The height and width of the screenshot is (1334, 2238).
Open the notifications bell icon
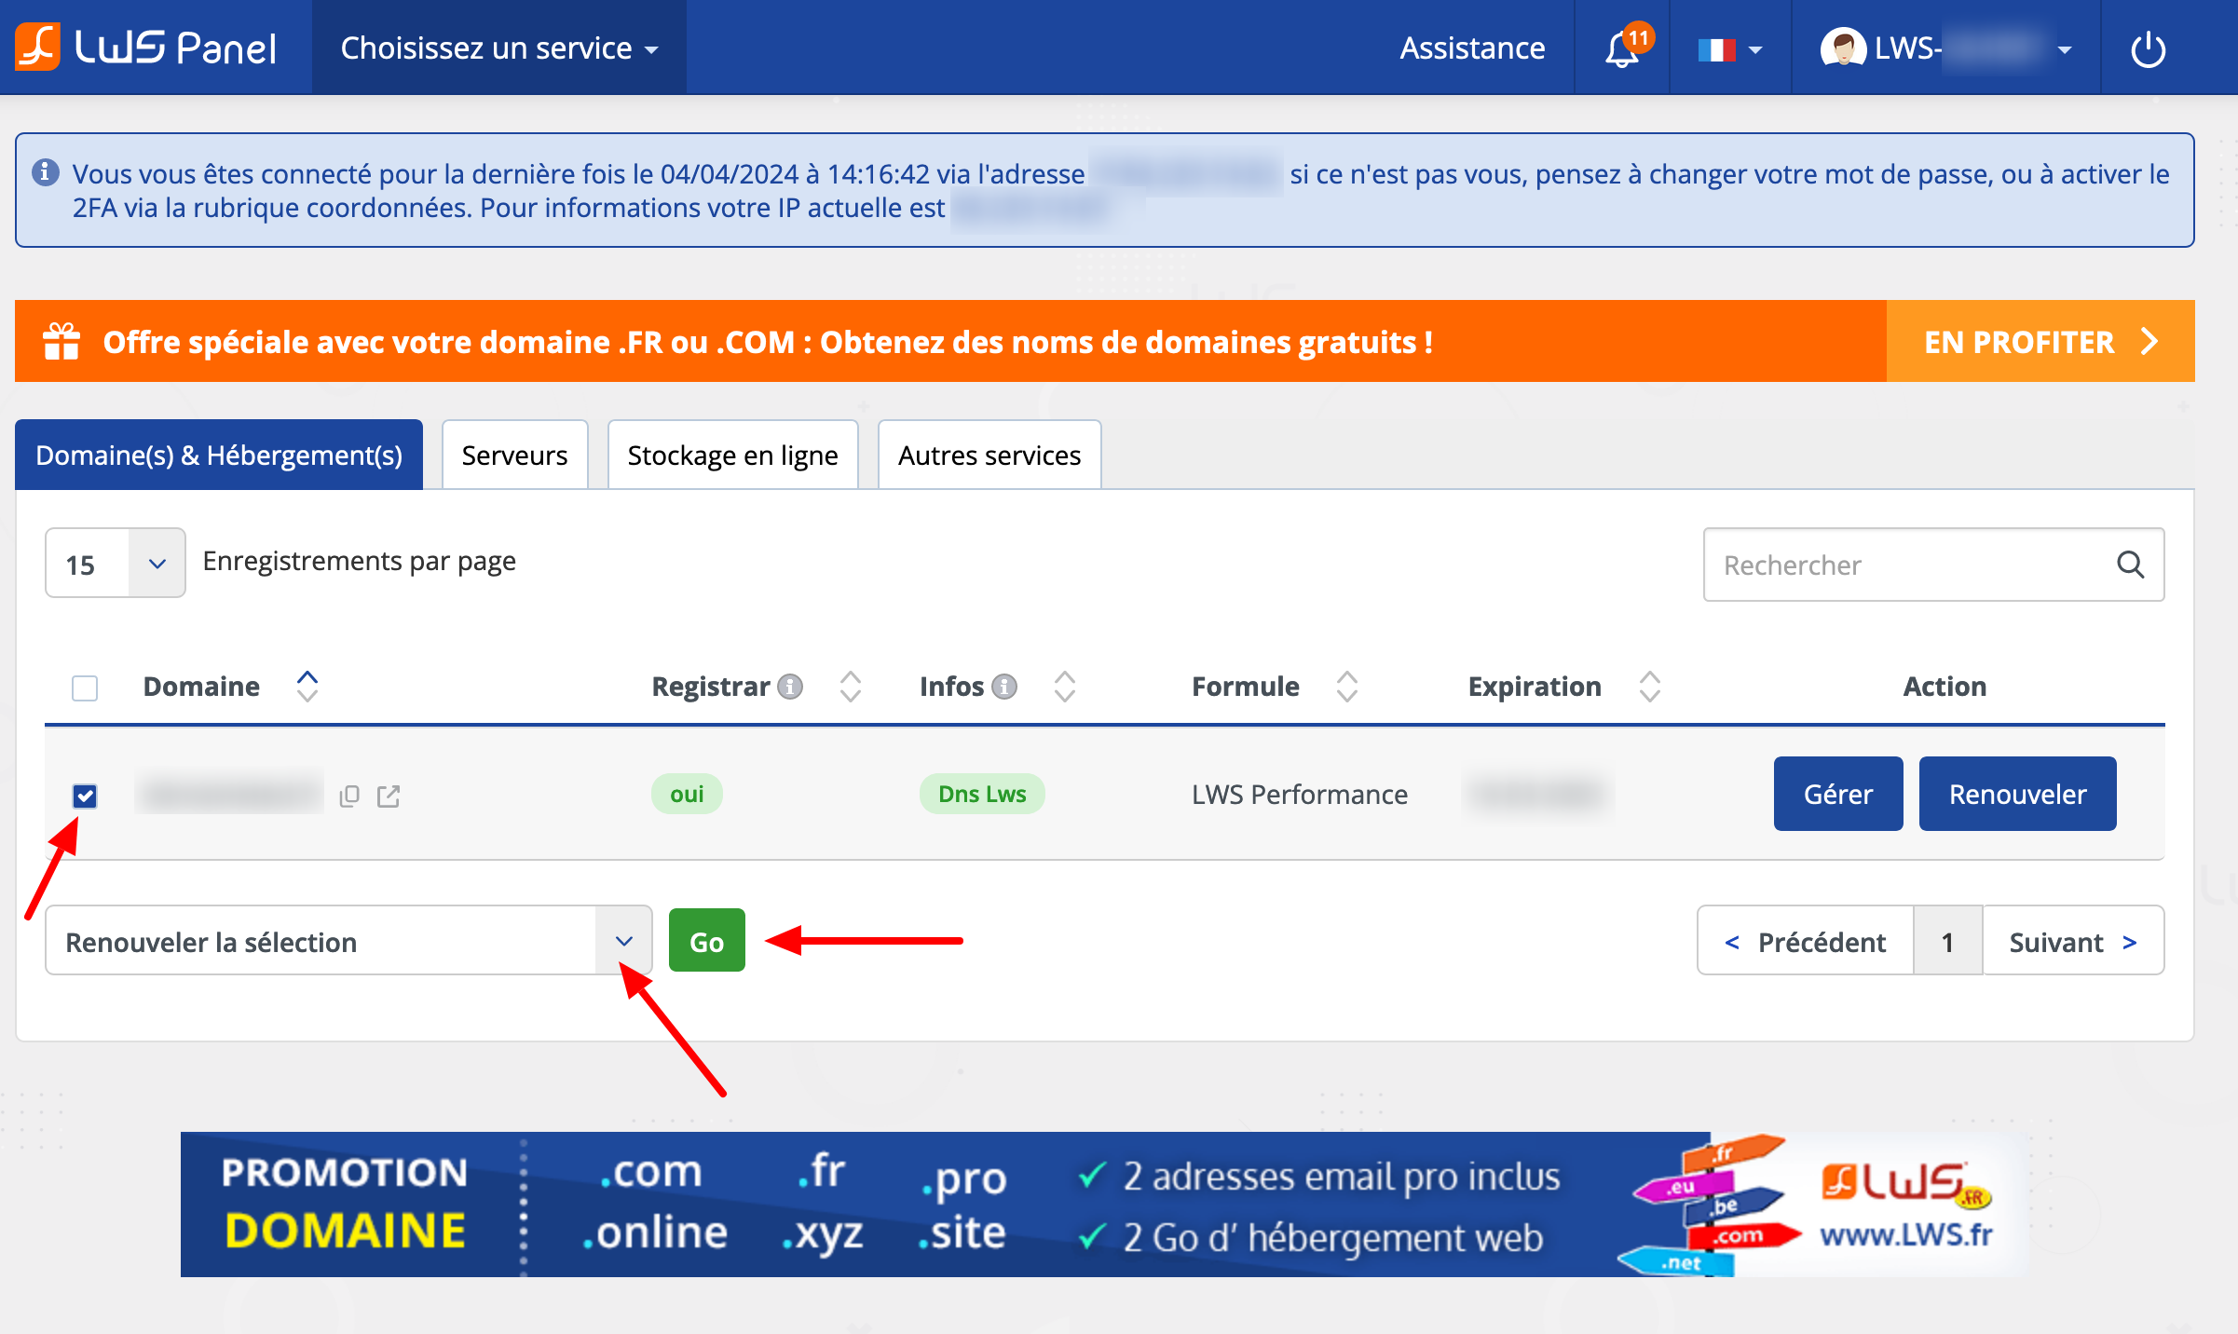coord(1622,48)
